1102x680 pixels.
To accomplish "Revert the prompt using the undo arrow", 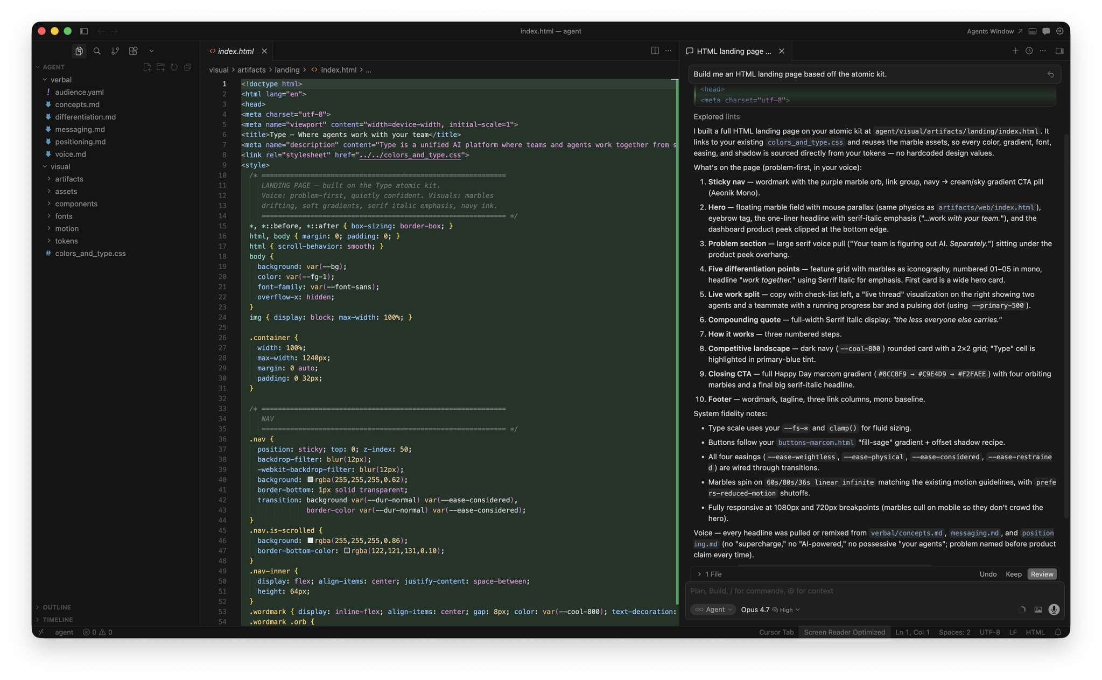I will click(1050, 74).
